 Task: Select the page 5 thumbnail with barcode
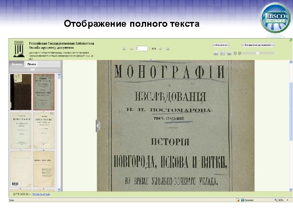21,169
